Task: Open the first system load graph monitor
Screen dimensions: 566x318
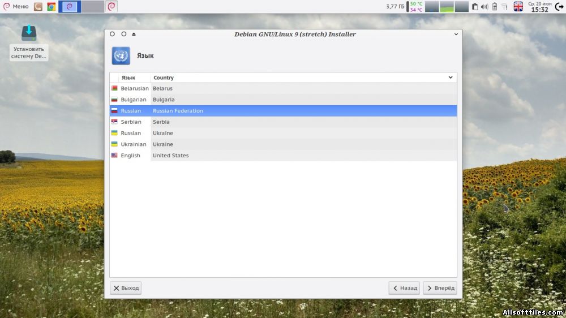Action: [x=432, y=6]
